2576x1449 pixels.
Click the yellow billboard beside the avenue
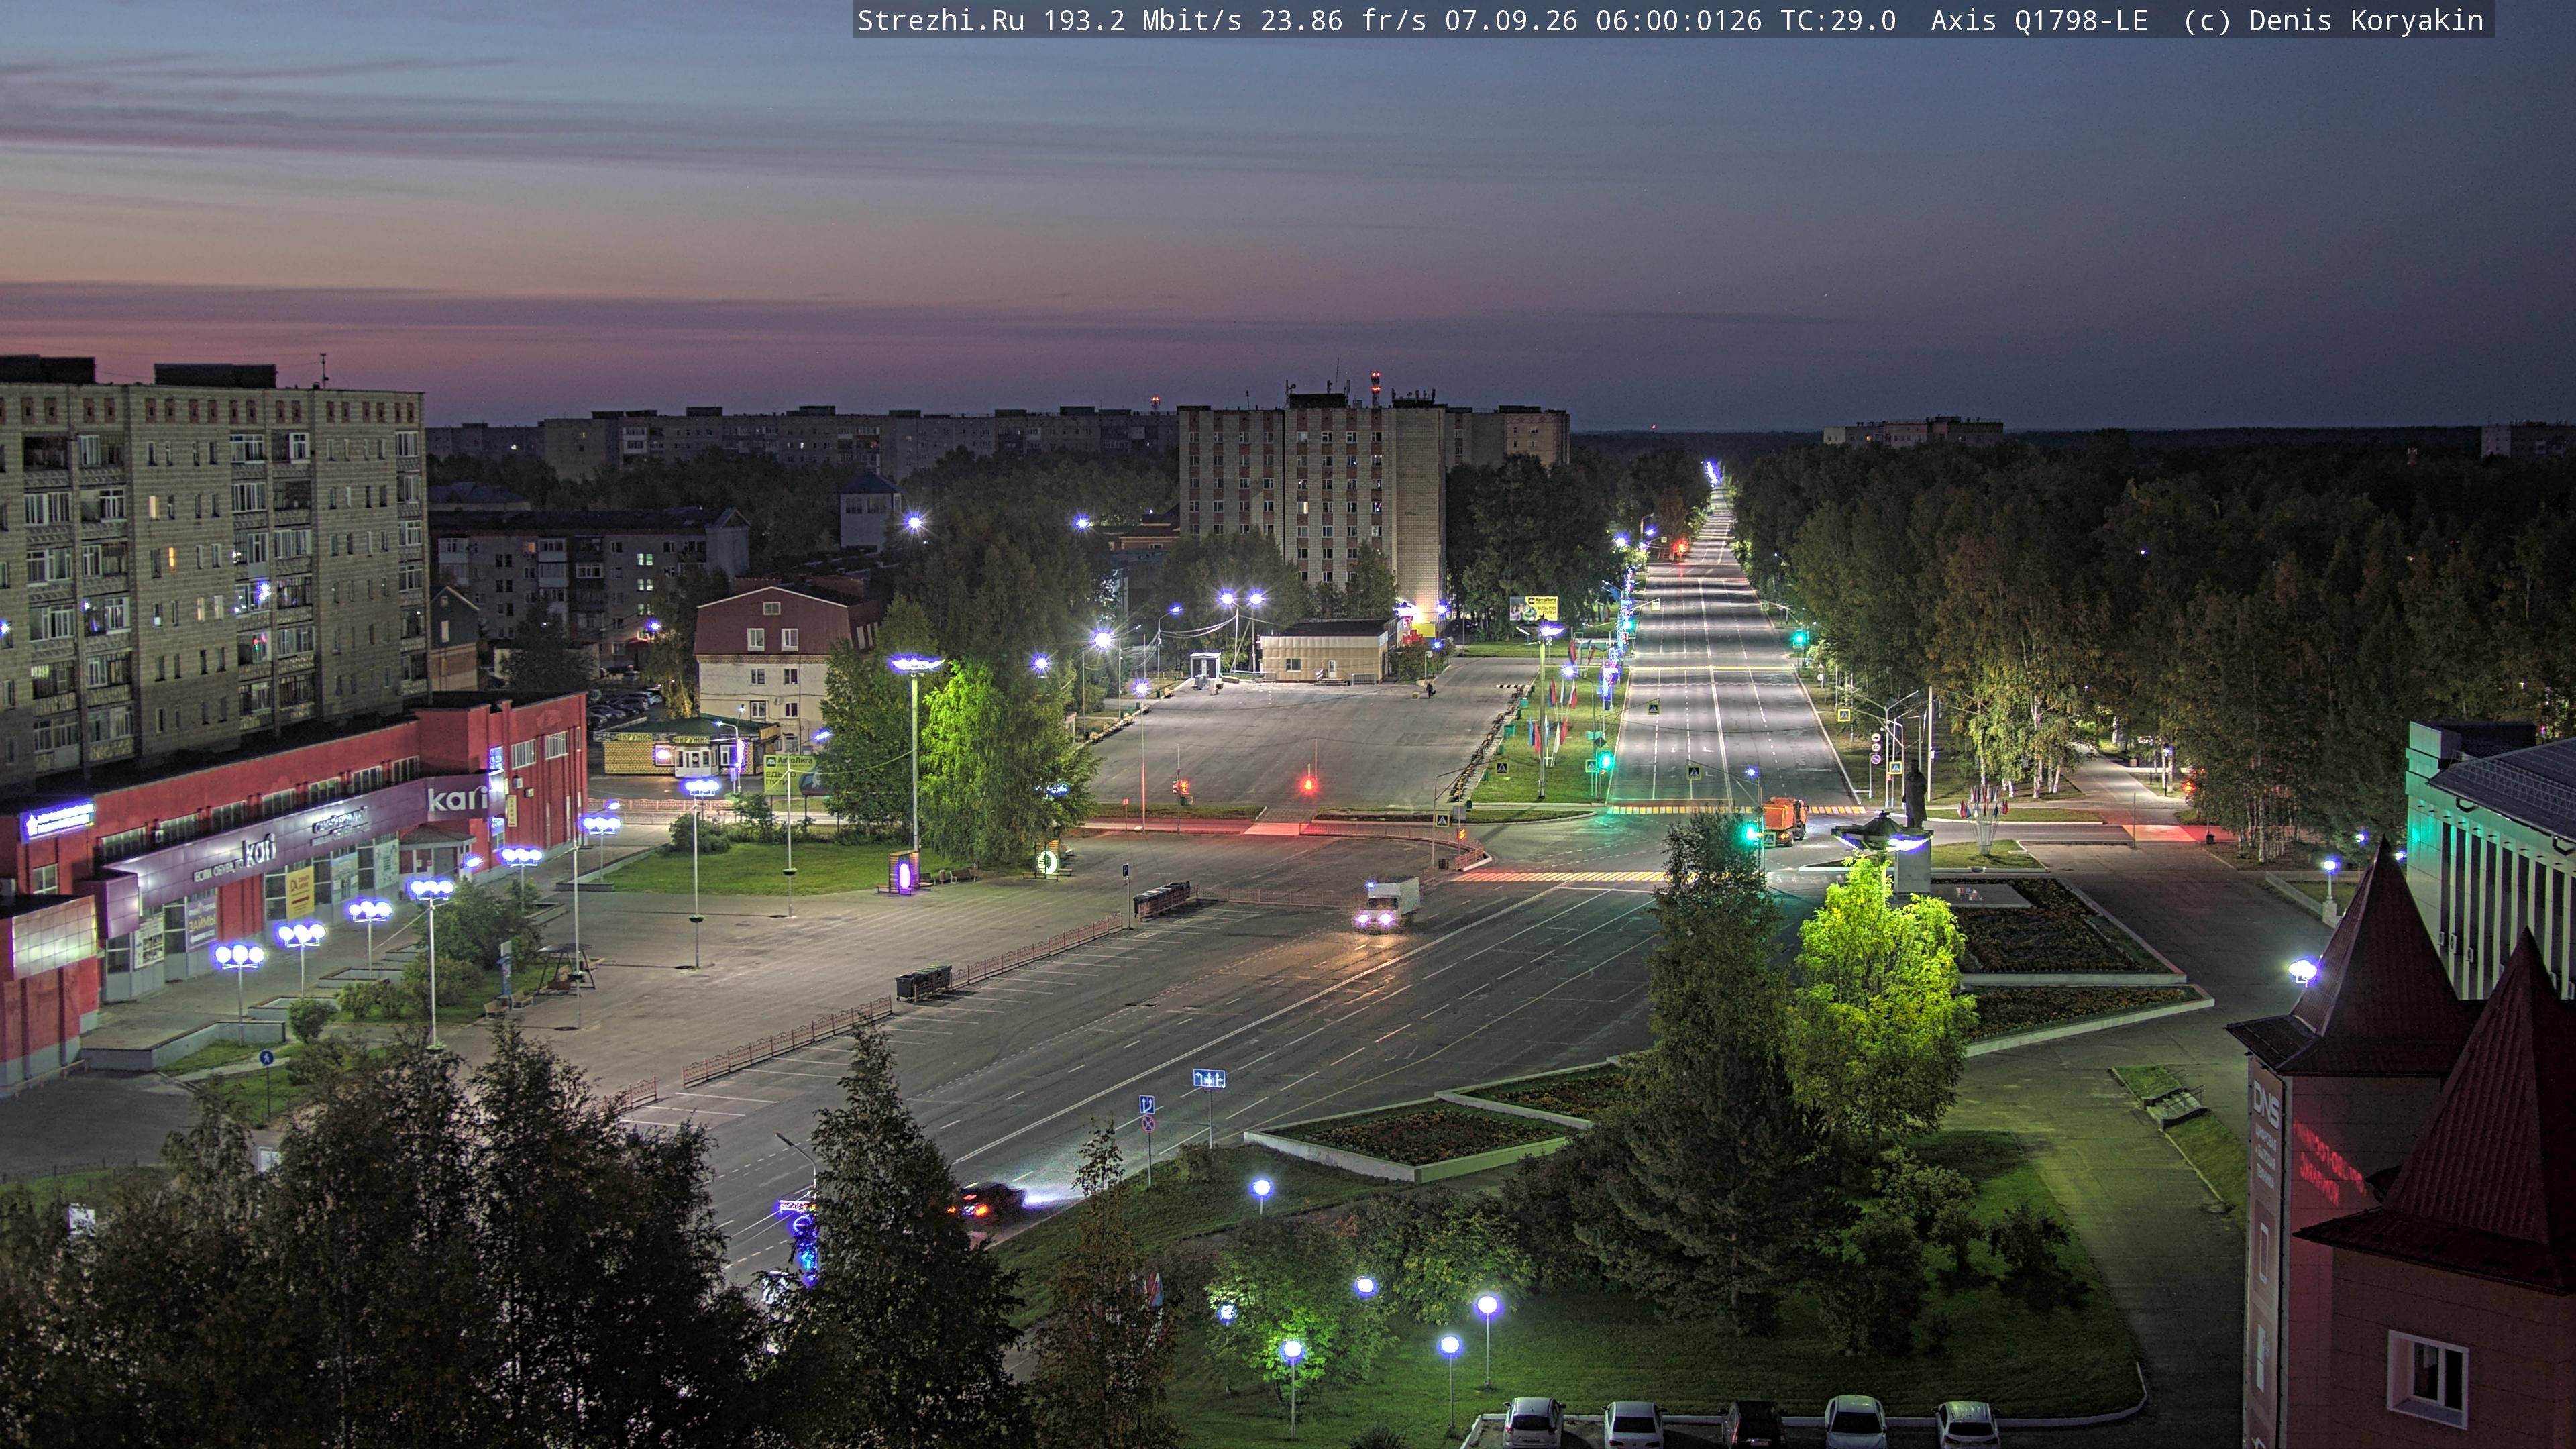coord(1533,607)
